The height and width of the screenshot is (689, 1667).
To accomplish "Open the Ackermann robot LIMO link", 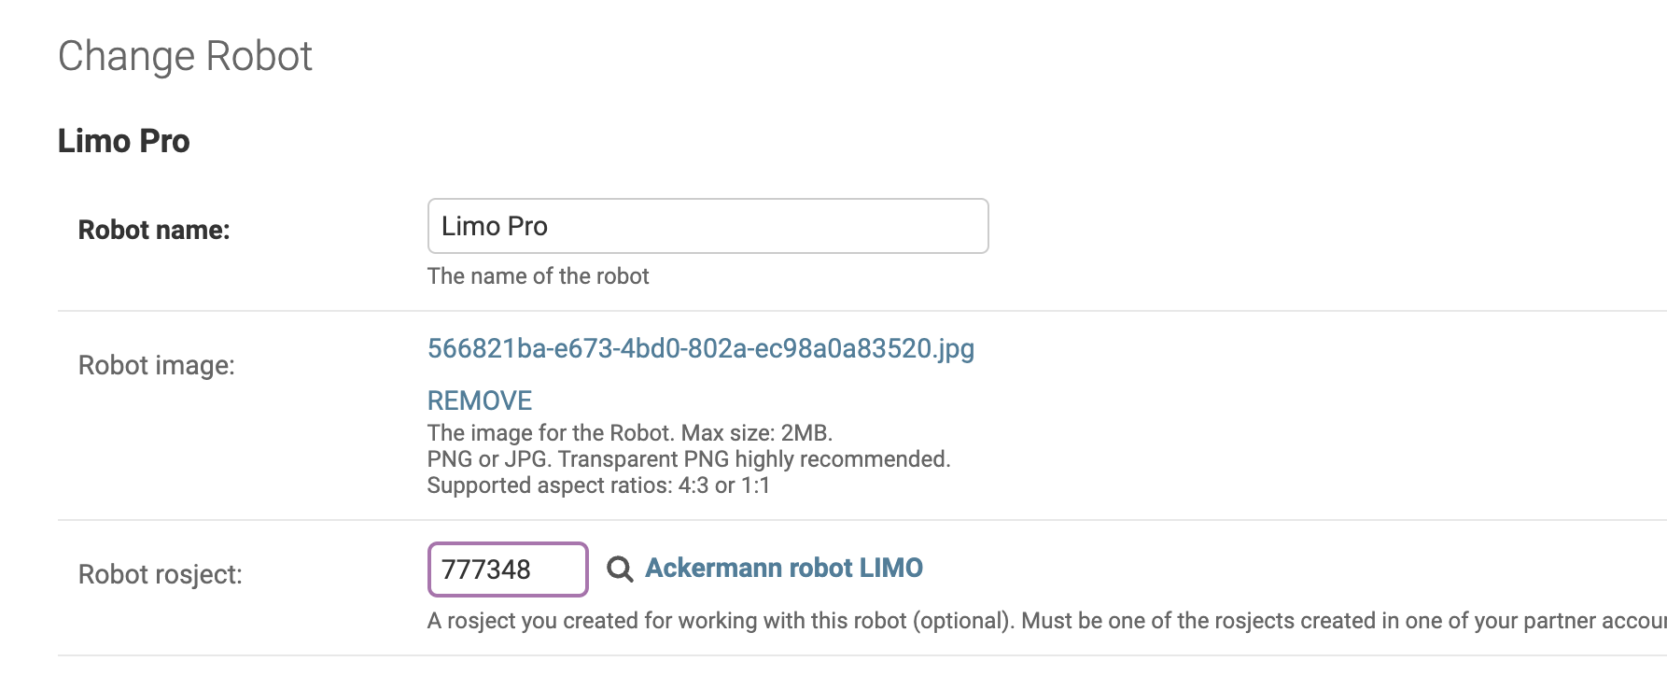I will 784,568.
